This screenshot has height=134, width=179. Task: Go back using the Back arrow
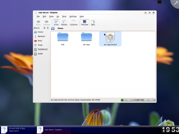[x=38, y=23]
